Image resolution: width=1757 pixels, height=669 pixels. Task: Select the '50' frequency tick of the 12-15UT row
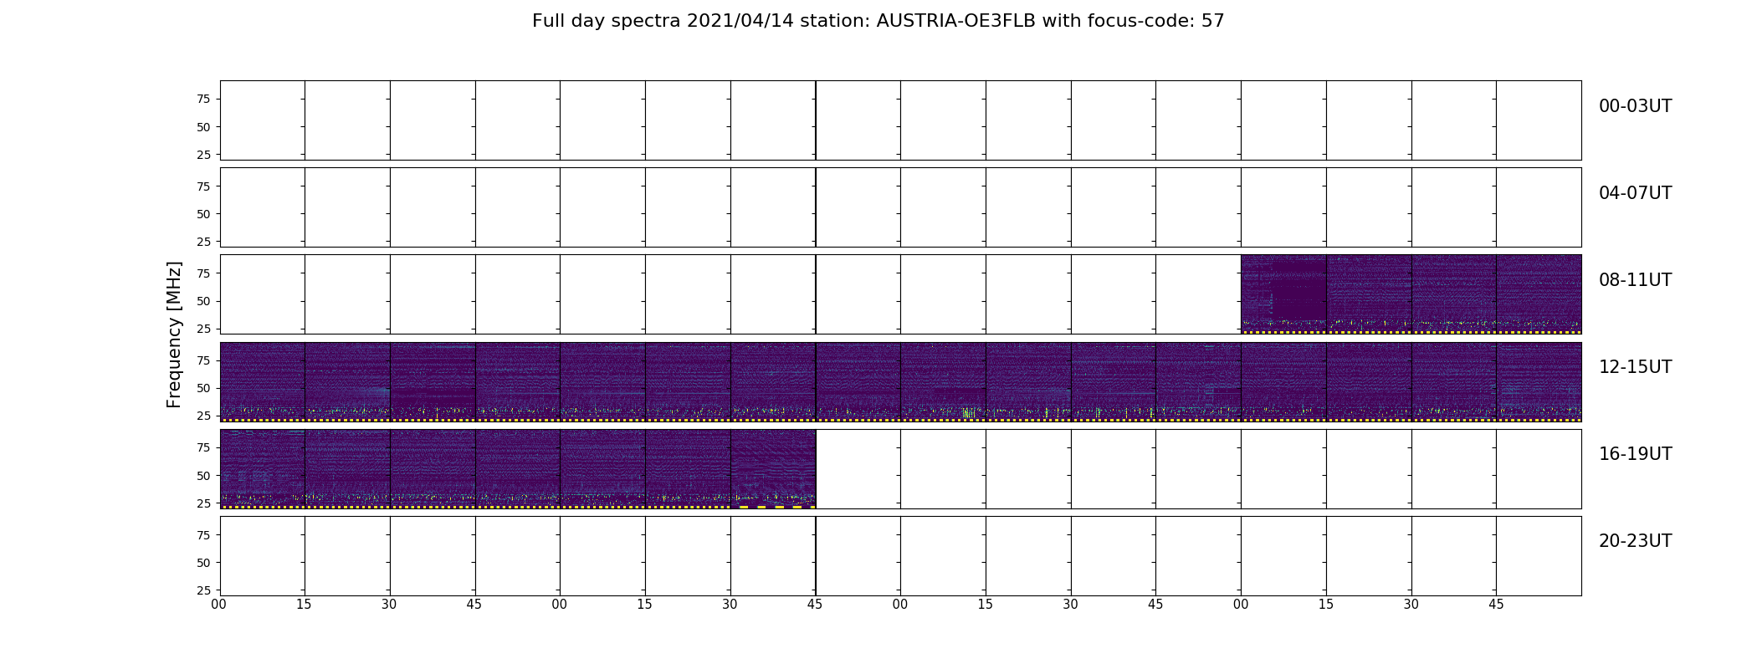tap(202, 388)
